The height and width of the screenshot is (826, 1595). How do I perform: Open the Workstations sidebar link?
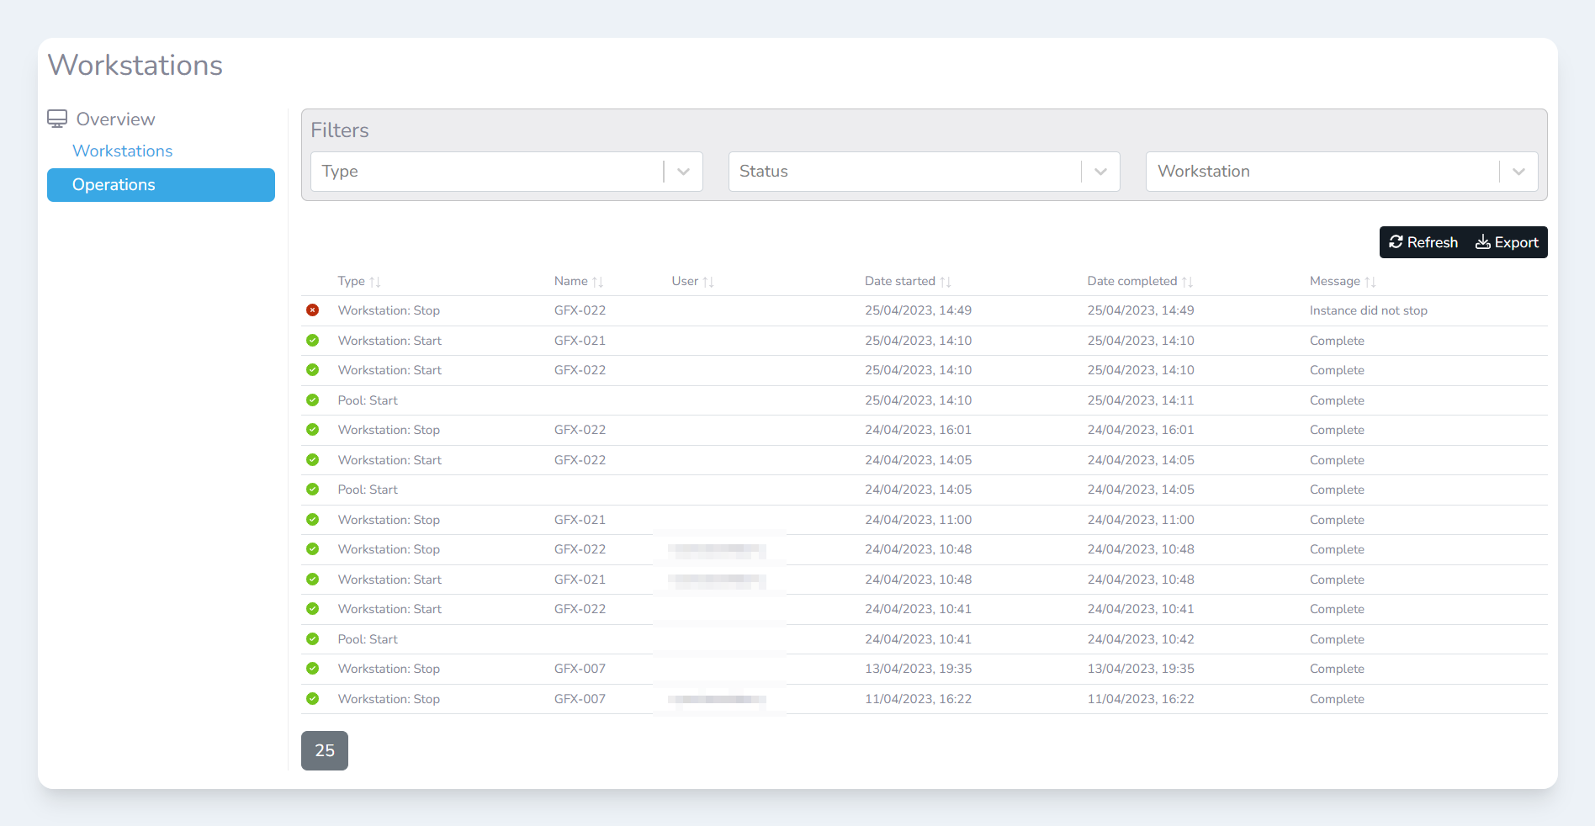[123, 151]
